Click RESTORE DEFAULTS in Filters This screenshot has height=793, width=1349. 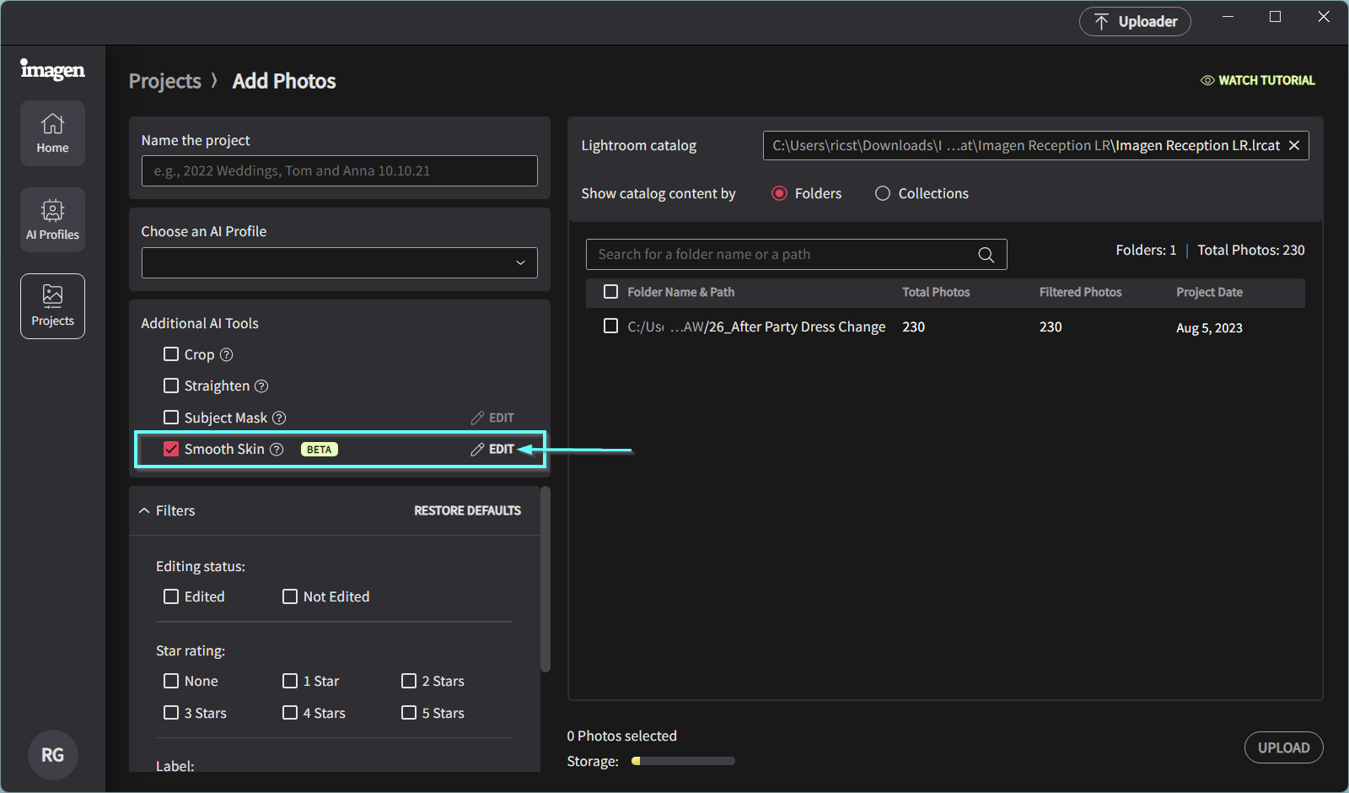pyautogui.click(x=467, y=510)
